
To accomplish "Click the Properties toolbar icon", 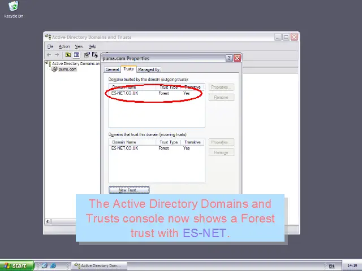I will tap(87, 55).
